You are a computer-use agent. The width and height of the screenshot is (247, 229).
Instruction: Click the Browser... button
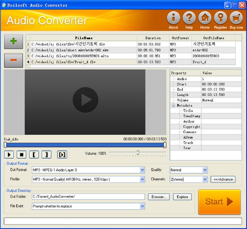[159, 197]
